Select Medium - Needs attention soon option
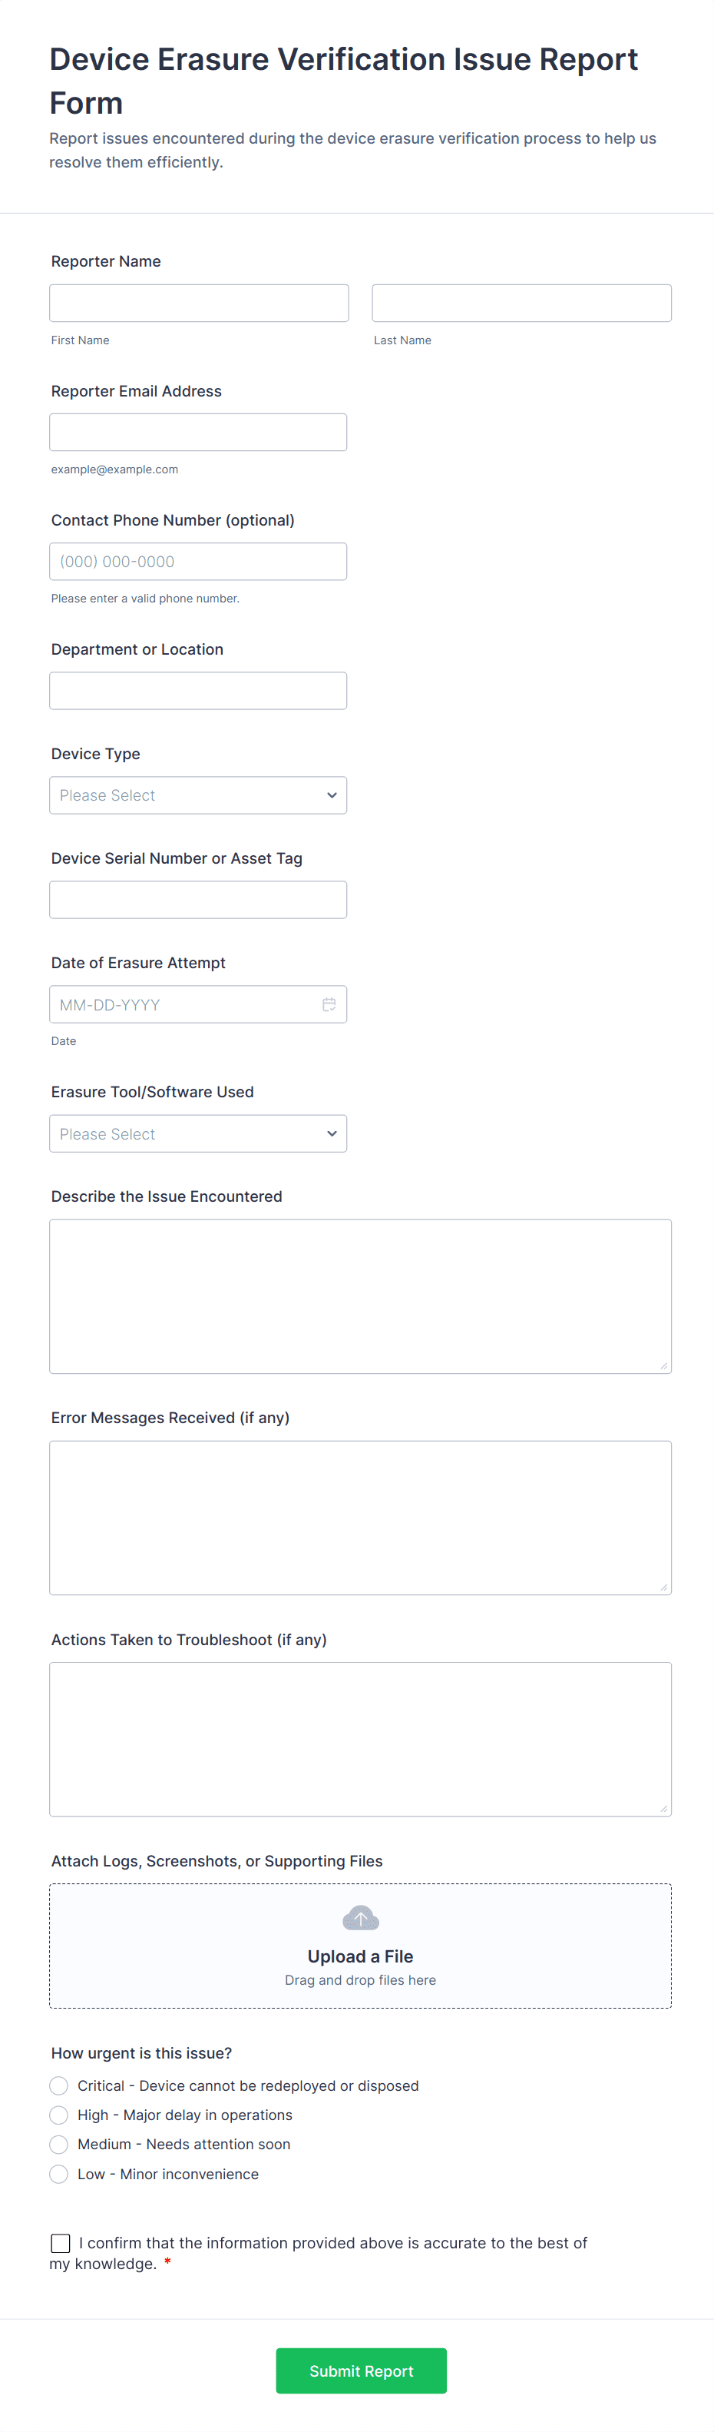Screen dimensions: 714x2432 (x=58, y=2144)
